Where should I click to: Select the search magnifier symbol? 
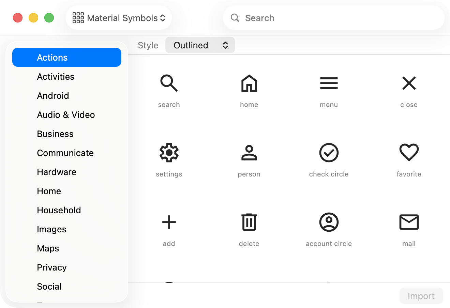169,83
